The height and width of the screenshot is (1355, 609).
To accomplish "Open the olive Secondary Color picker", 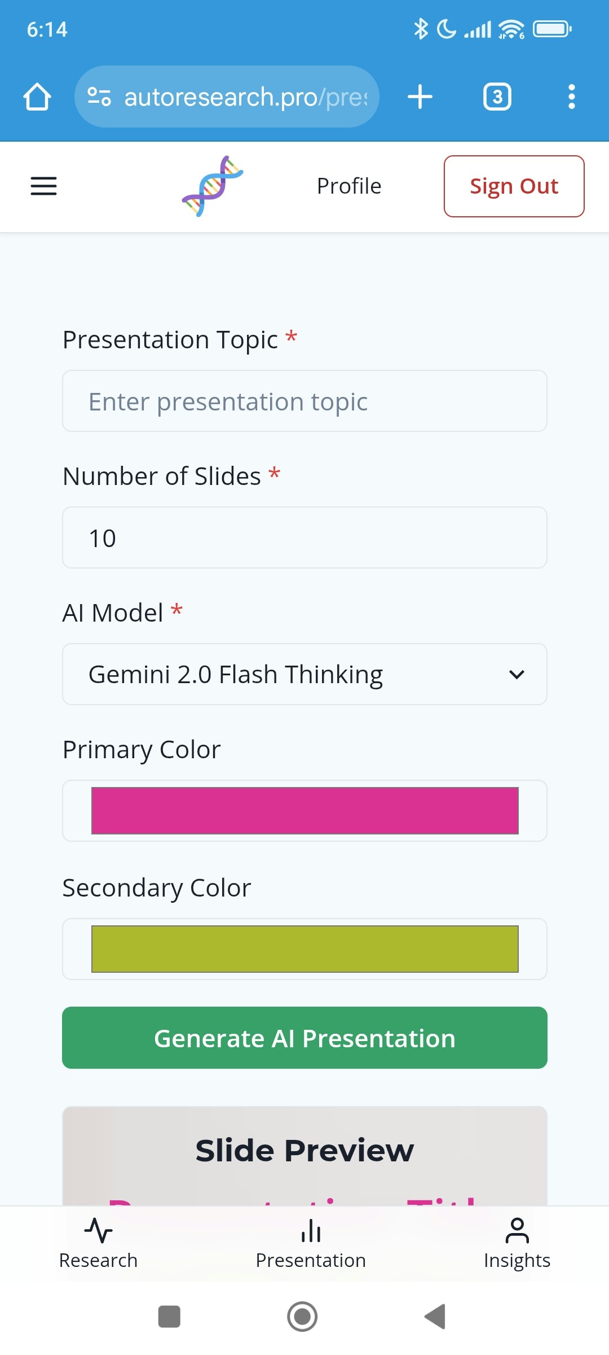I will pyautogui.click(x=304, y=949).
